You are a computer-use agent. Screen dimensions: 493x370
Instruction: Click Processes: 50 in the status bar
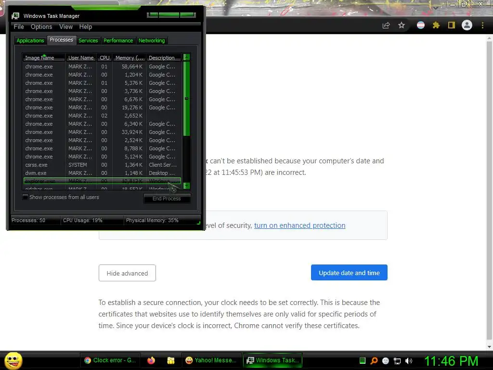[28, 220]
